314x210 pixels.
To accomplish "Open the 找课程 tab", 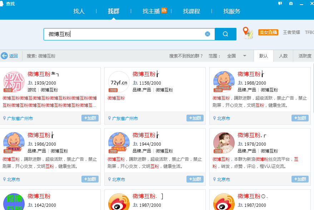I will pyautogui.click(x=191, y=11).
